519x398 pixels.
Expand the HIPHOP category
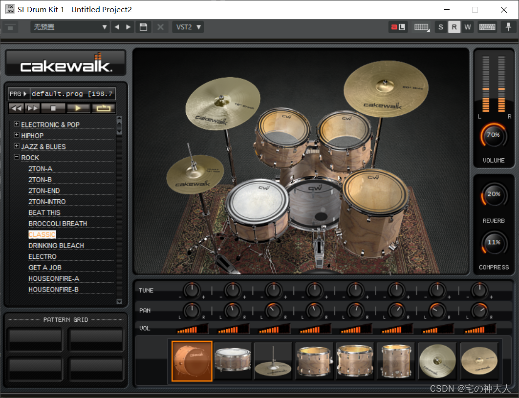click(x=17, y=135)
